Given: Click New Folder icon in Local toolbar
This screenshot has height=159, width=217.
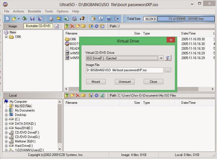Looking at the screenshot, I should (72, 95).
